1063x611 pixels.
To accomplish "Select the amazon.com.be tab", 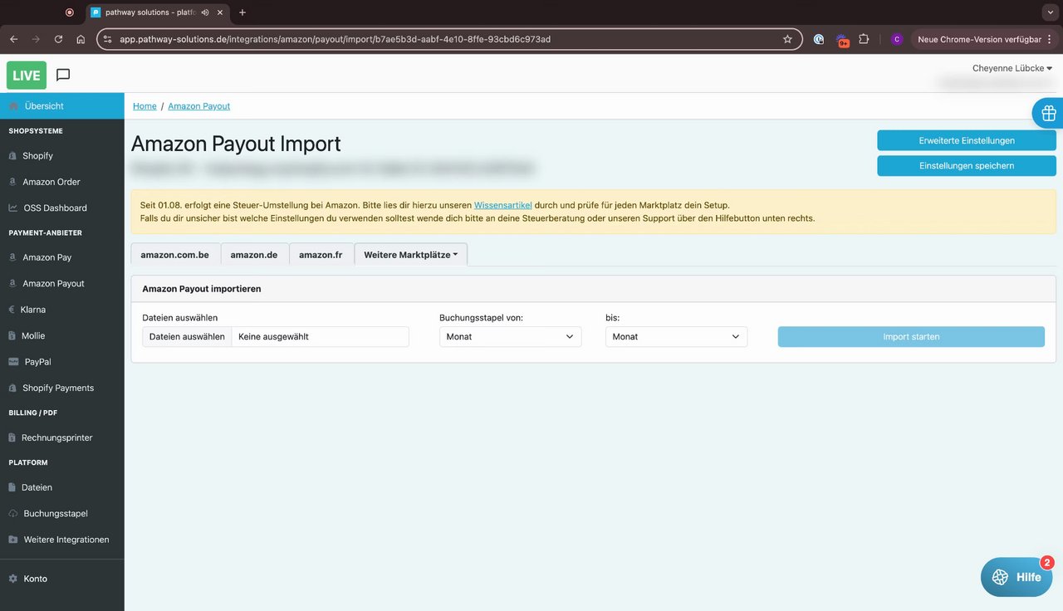I will point(174,255).
